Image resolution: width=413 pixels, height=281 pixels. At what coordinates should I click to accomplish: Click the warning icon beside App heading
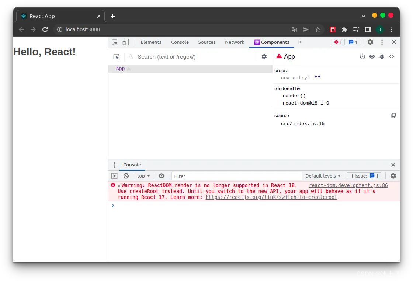point(279,56)
